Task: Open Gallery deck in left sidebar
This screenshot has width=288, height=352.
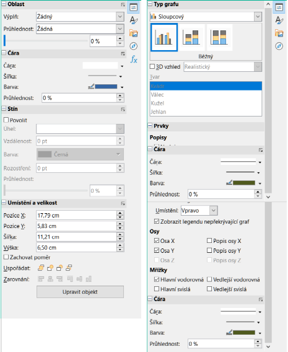Action: click(x=134, y=33)
